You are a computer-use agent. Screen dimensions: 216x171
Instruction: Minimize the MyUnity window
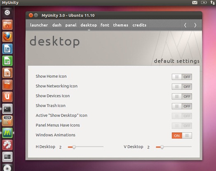36,15
